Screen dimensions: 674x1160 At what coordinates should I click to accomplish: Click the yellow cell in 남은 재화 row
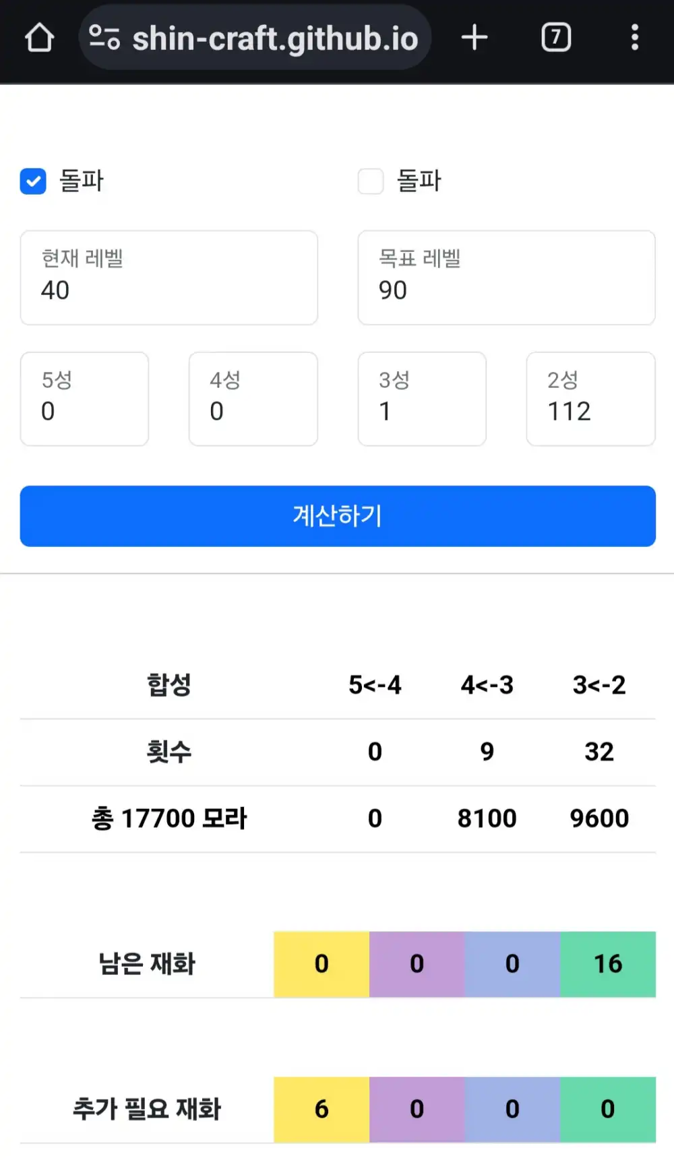pos(321,964)
